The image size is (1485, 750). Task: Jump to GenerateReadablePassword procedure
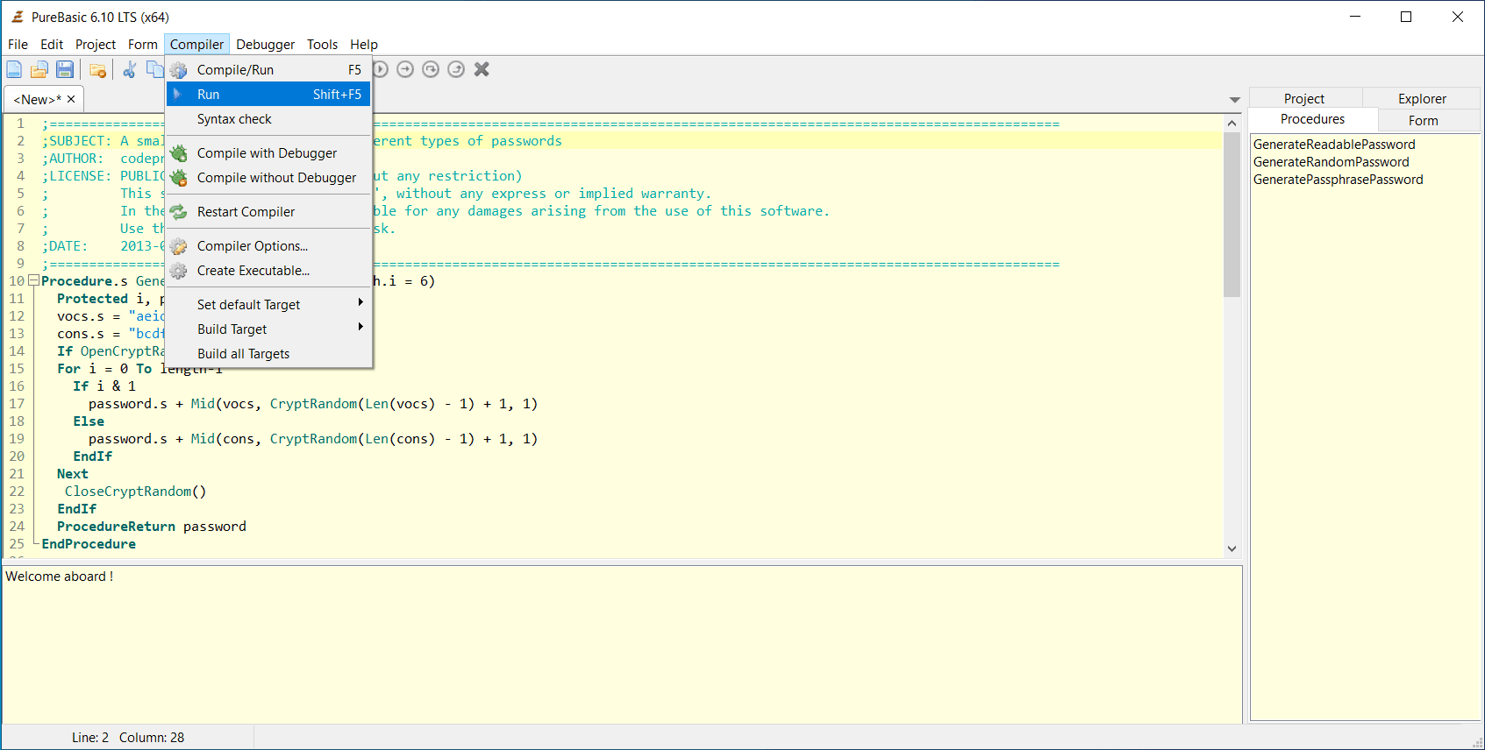[1334, 145]
